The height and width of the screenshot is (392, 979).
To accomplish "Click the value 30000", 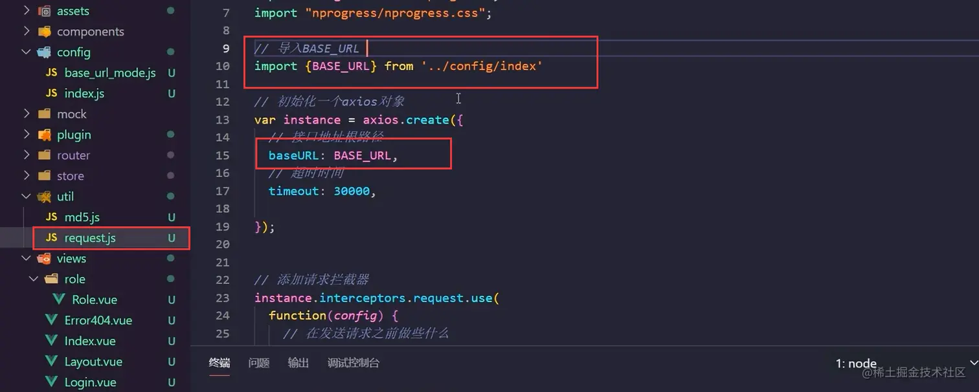I will coord(352,191).
